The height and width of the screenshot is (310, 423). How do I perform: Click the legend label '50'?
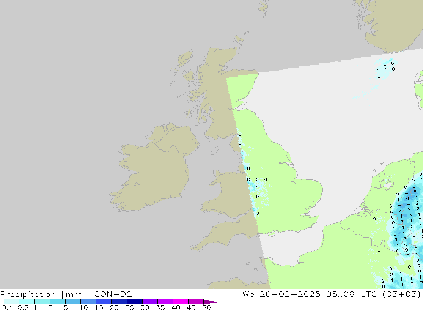(206, 307)
